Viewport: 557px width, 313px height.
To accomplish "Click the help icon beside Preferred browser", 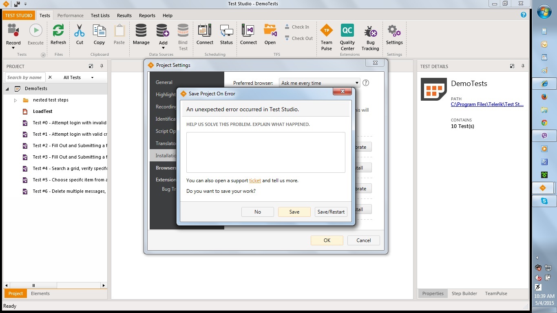I will point(366,83).
